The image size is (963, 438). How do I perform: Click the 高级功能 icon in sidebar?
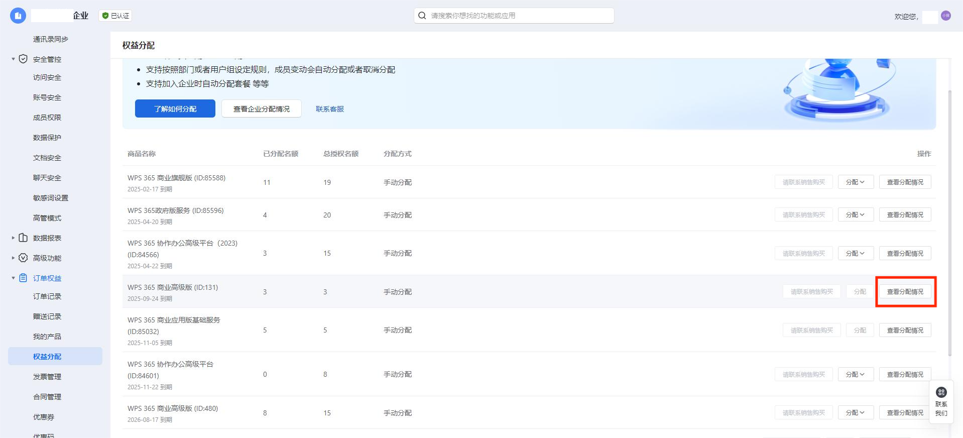[x=23, y=258]
